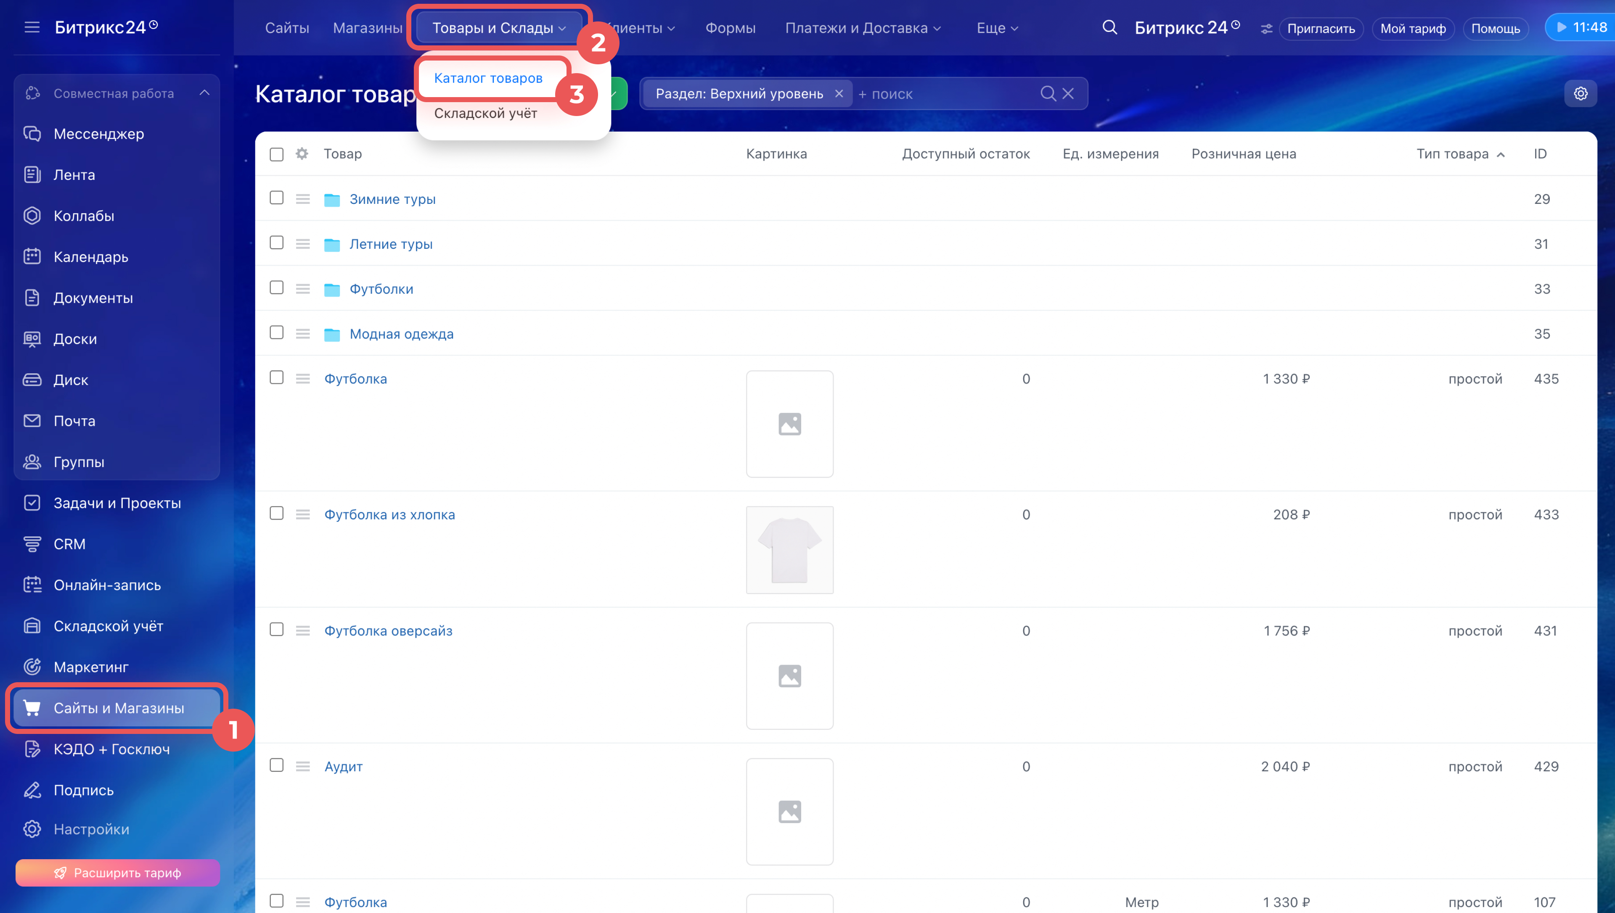
Task: Click the Расширить тариф button
Action: pos(118,873)
